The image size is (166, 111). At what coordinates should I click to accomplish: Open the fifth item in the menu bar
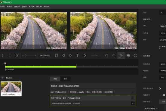click(x=32, y=7)
